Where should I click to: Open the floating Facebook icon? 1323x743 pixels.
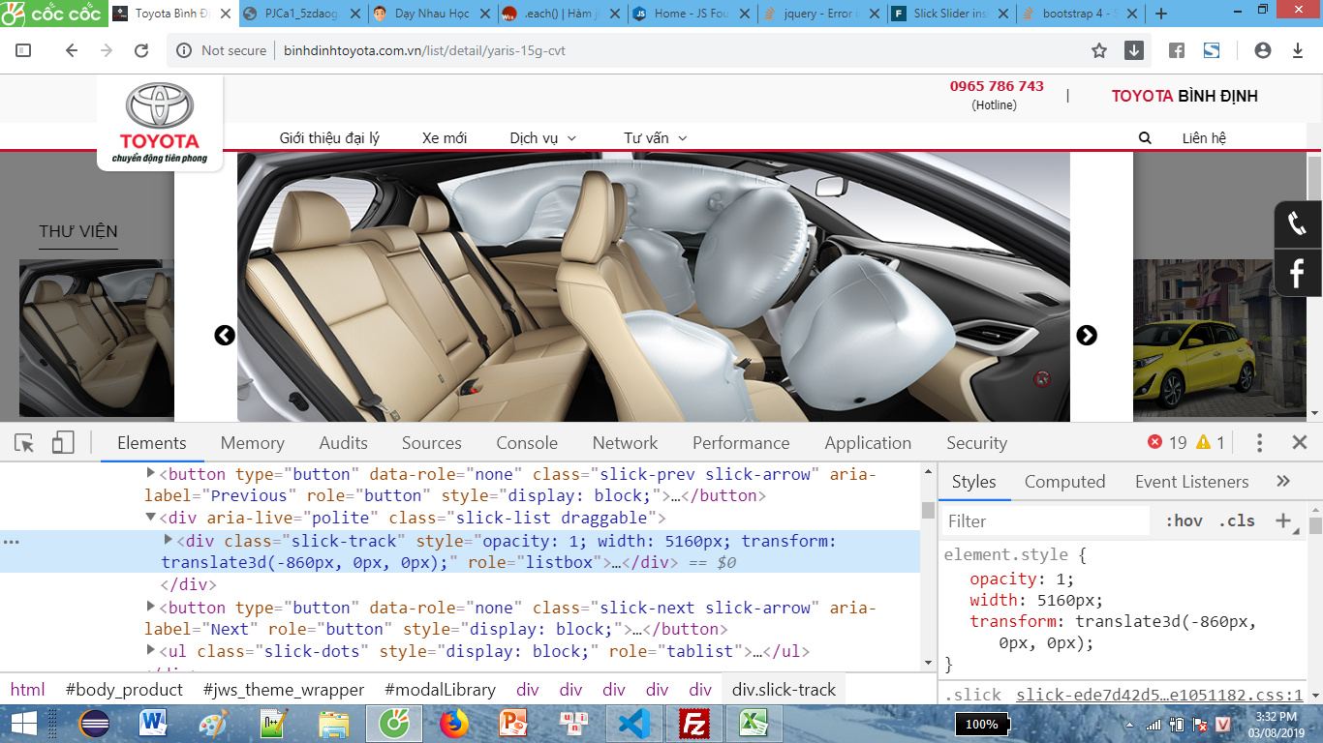[x=1298, y=274]
